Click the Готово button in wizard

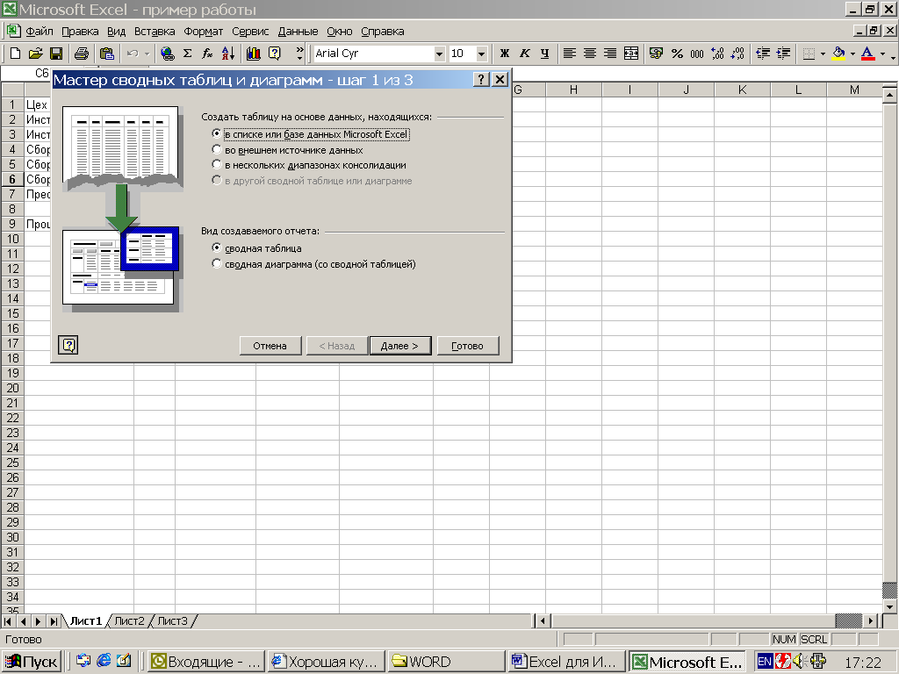pyautogui.click(x=467, y=346)
